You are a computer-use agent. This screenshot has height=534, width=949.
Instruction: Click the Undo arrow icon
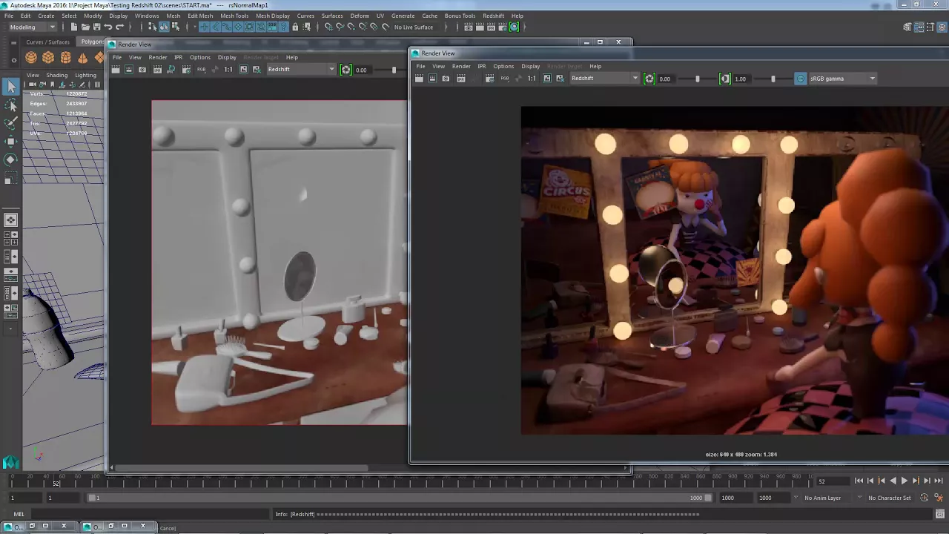[108, 27]
